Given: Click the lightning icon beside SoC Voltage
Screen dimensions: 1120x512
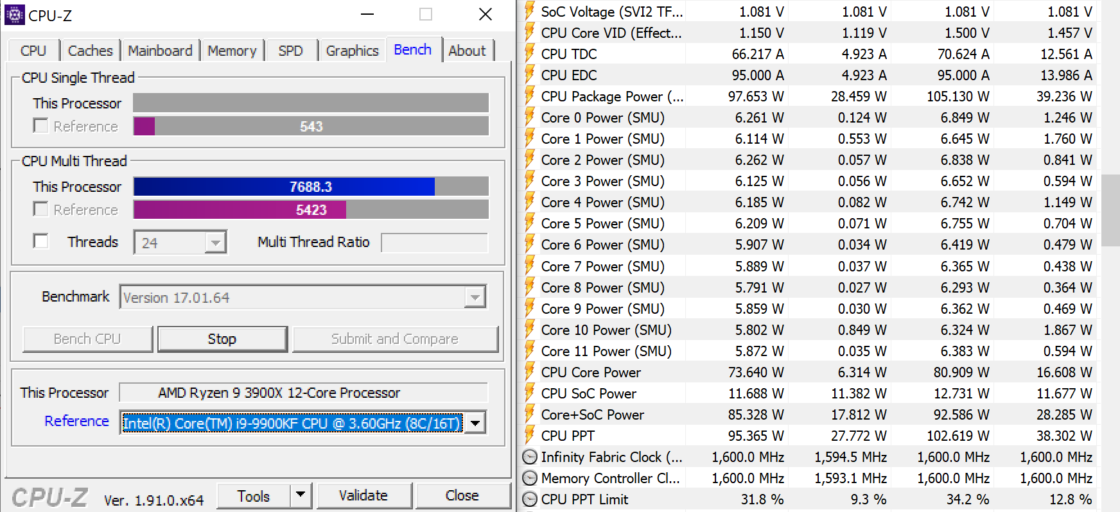Looking at the screenshot, I should point(530,12).
